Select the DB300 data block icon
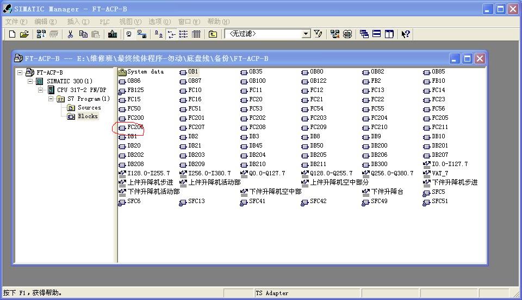The image size is (522, 300). pyautogui.click(x=366, y=164)
